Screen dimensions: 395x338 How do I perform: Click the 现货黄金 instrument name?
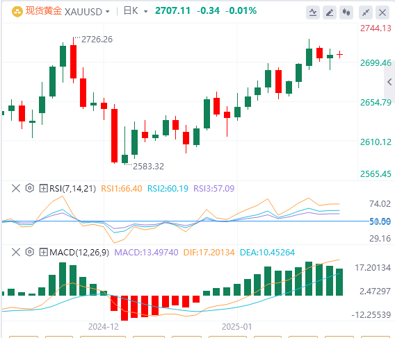click(44, 11)
